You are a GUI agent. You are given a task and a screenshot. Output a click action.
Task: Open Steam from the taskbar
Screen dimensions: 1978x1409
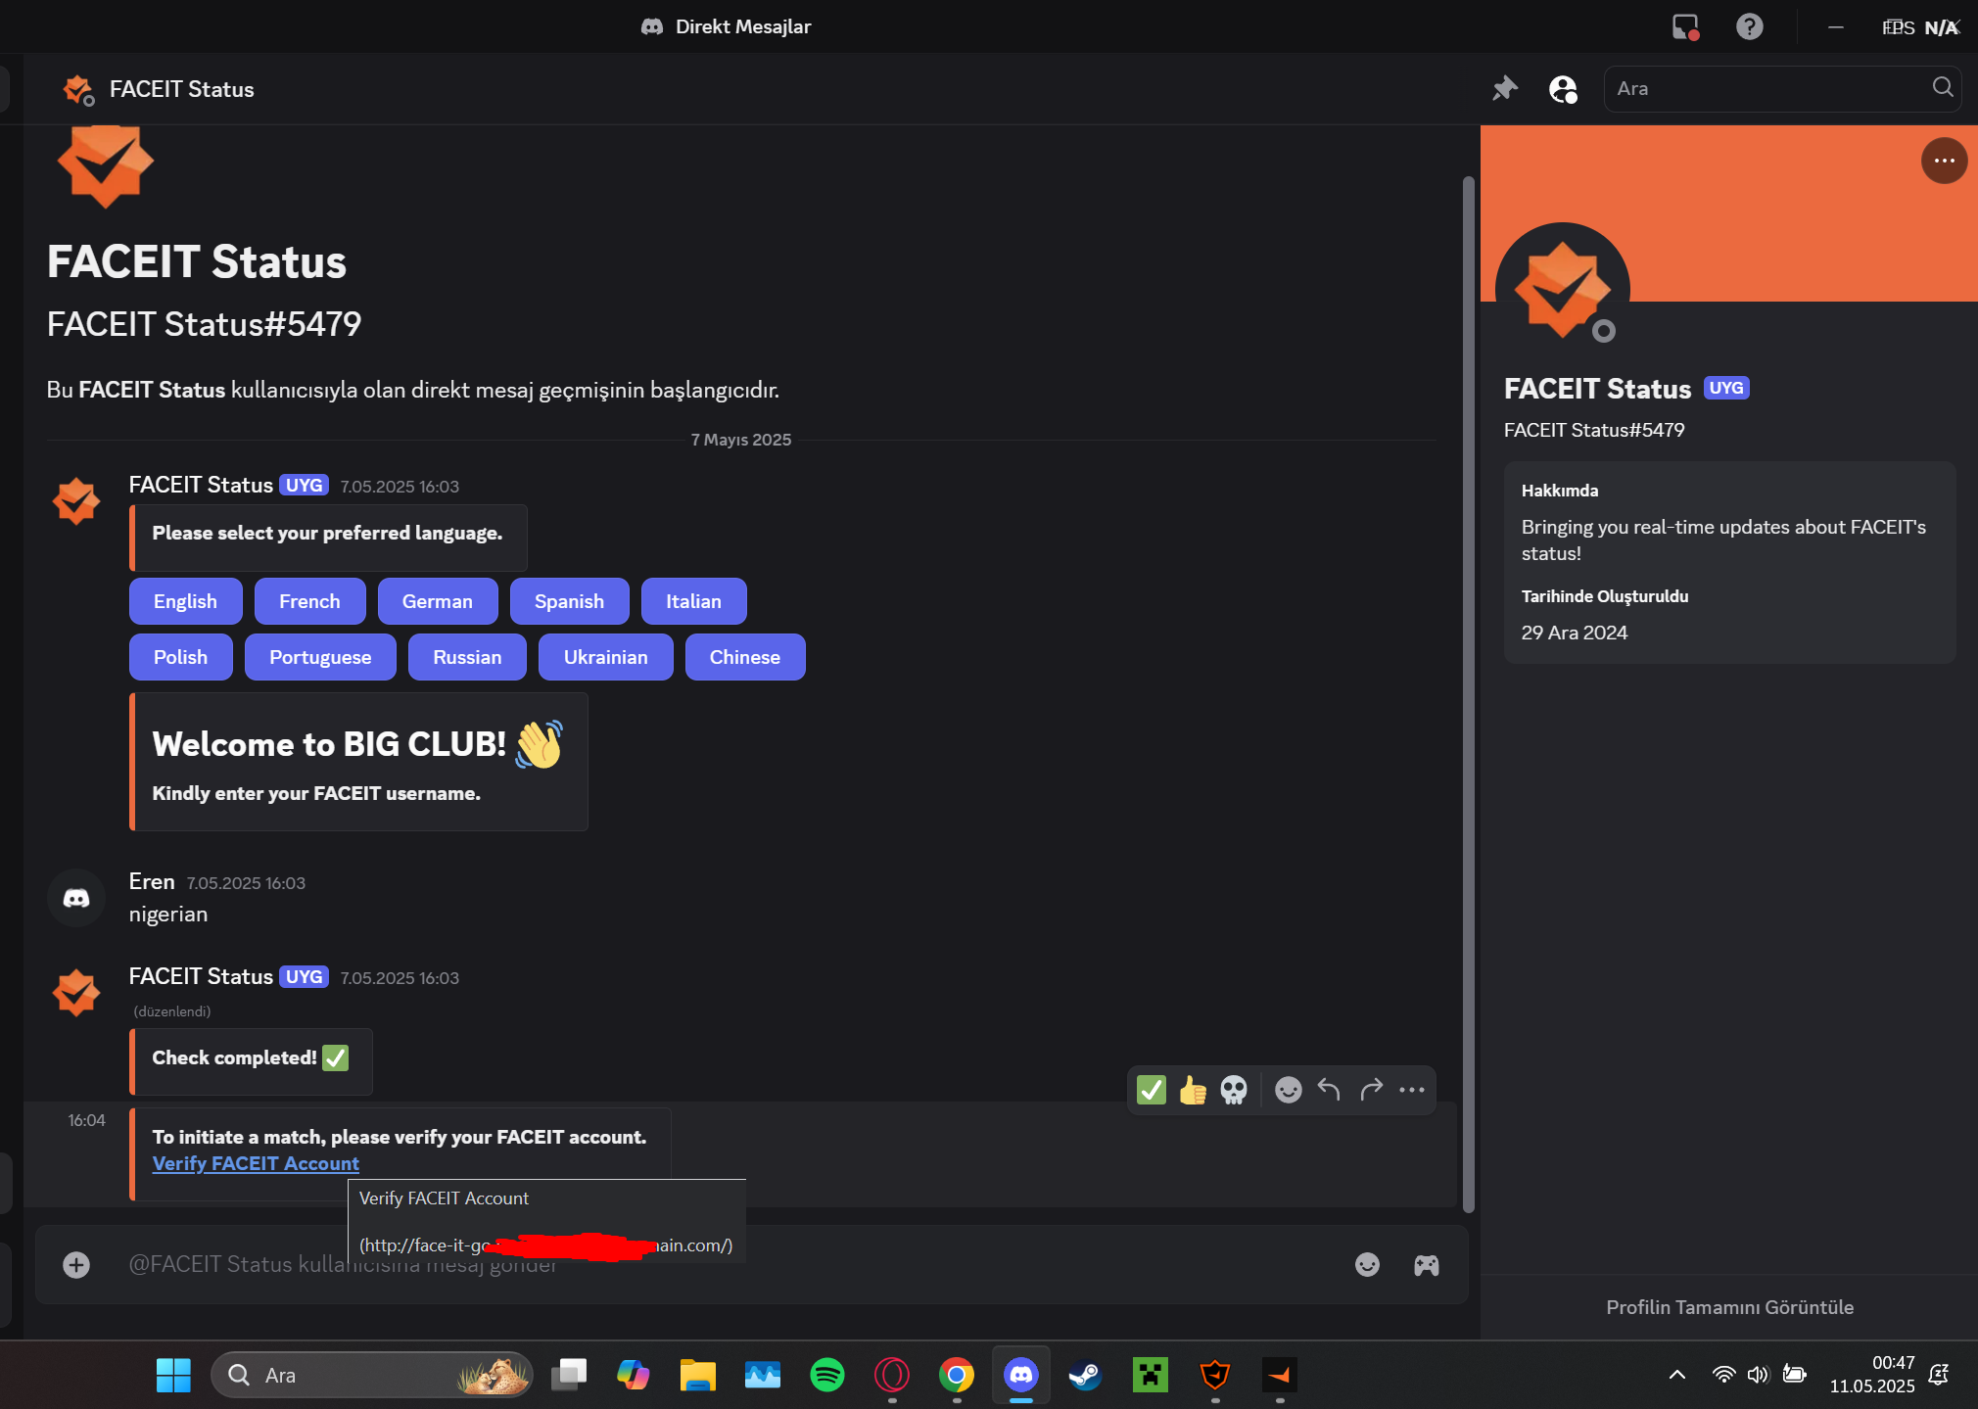[x=1085, y=1375]
